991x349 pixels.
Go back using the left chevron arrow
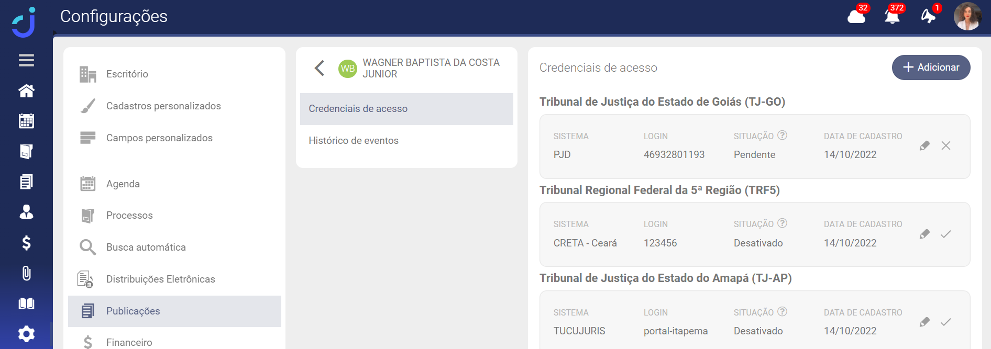[320, 68]
